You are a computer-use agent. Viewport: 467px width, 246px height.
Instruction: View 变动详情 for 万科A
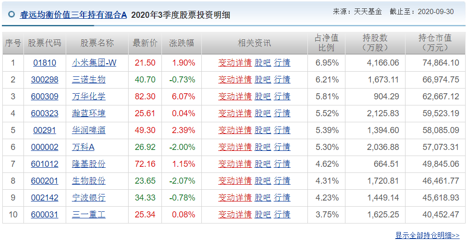[235, 147]
